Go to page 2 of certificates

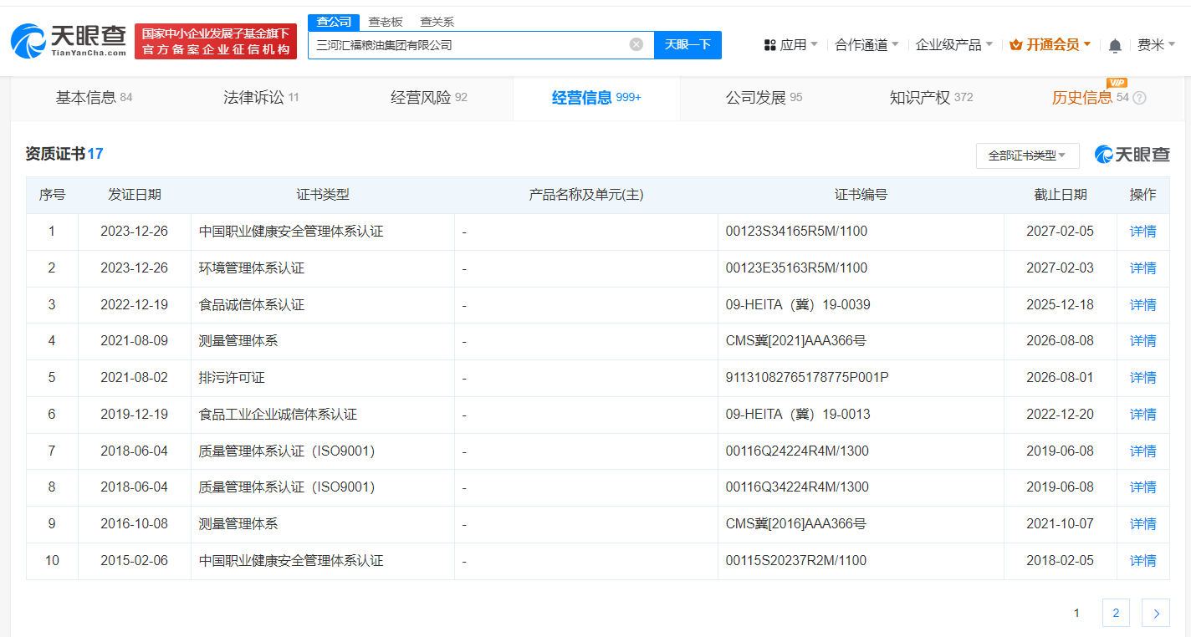[x=1116, y=613]
